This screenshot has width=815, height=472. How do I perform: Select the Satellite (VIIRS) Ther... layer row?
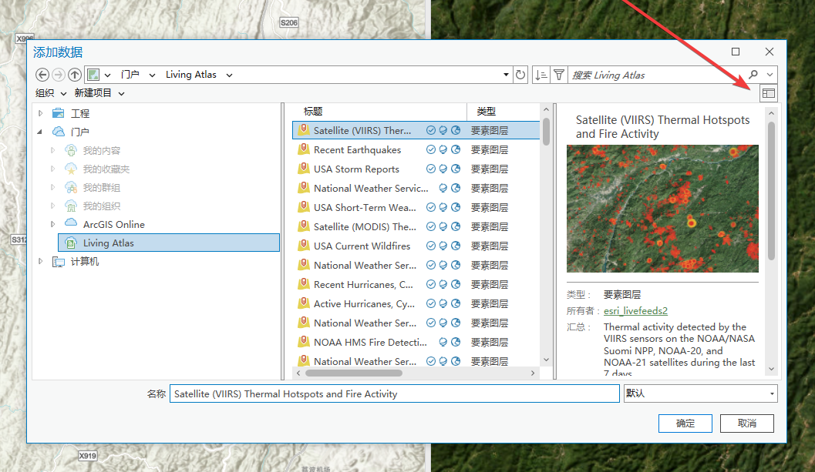(416, 130)
